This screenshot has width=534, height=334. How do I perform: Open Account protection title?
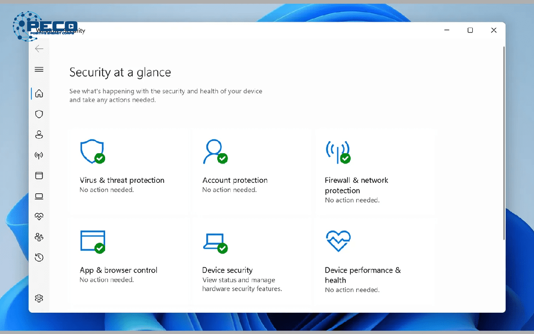pyautogui.click(x=235, y=180)
